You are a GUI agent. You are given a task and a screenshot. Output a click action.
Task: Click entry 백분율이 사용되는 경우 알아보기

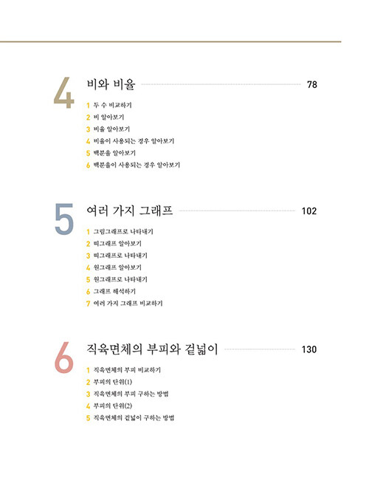pyautogui.click(x=137, y=165)
